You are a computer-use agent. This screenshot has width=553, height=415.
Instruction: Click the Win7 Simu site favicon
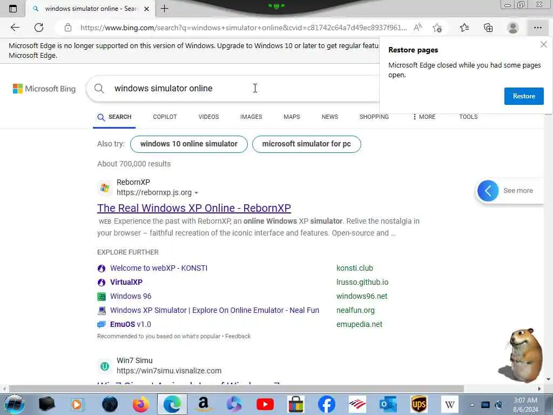click(104, 366)
